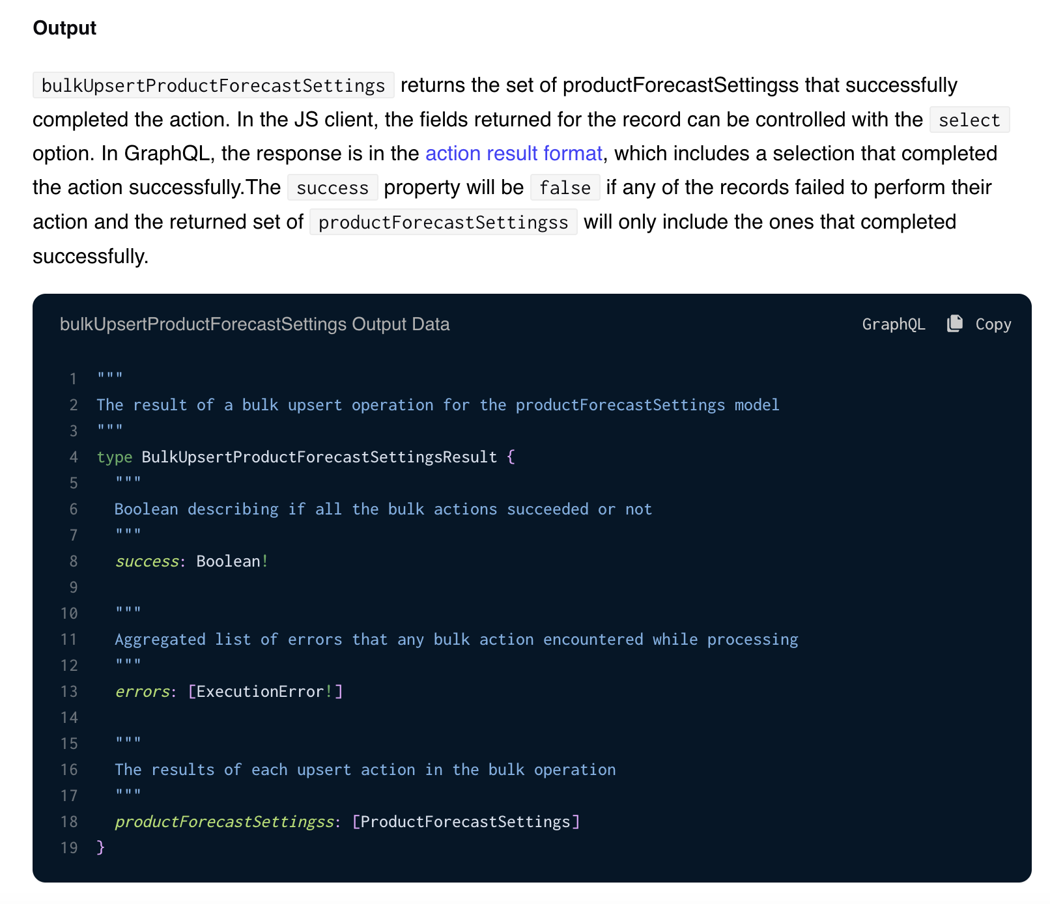1050x904 pixels.
Task: Click the Copy text label
Action: 992,324
